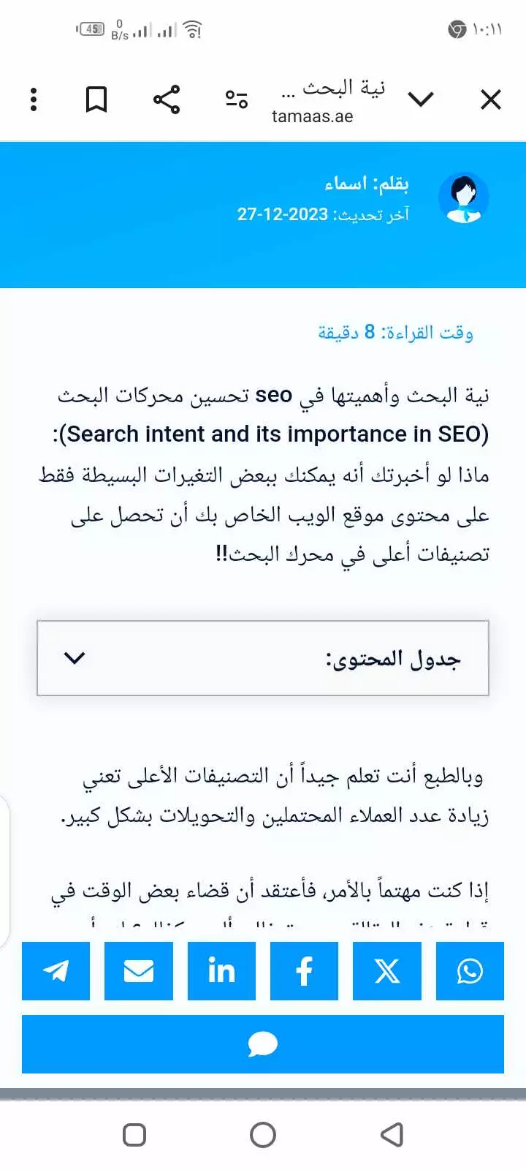Open the tamaas.ae page title

tap(314, 100)
